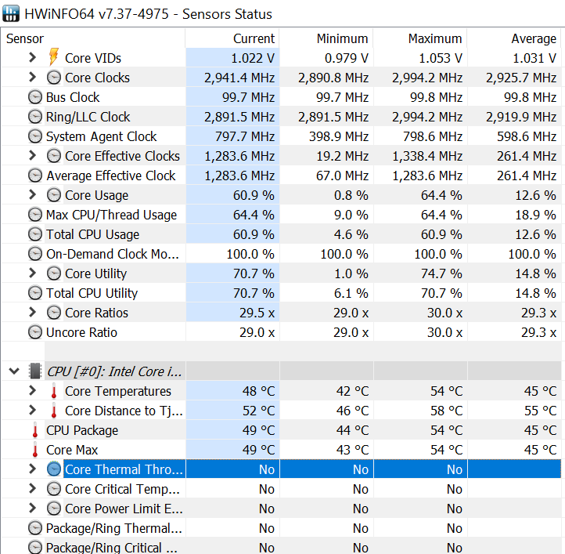Click the 598.6 MHz average value
Screen dimensions: 565x554
[x=527, y=136]
